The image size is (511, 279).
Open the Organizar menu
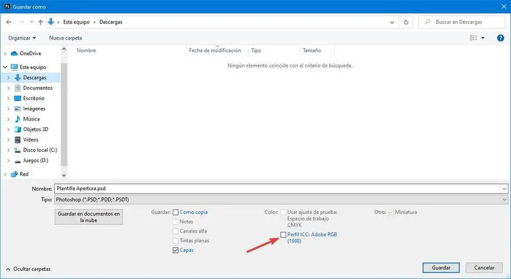[22, 38]
